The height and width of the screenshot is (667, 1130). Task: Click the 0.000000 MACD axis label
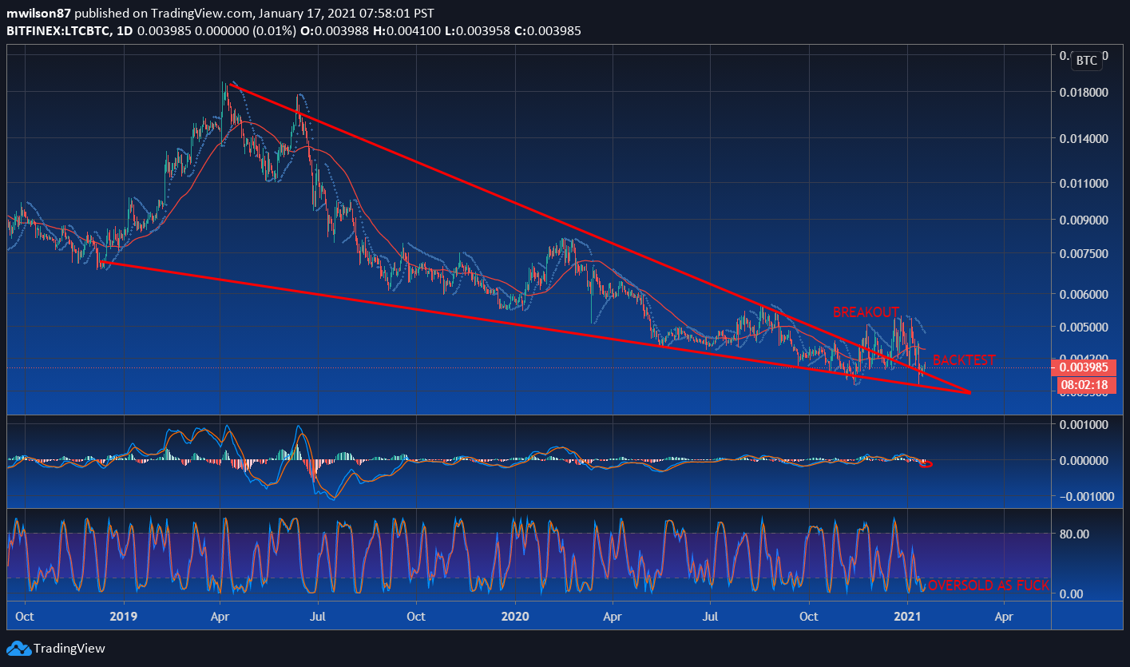tap(1083, 461)
